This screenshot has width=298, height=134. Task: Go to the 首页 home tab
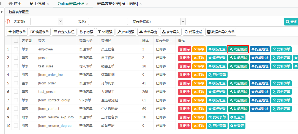pyautogui.click(x=15, y=4)
